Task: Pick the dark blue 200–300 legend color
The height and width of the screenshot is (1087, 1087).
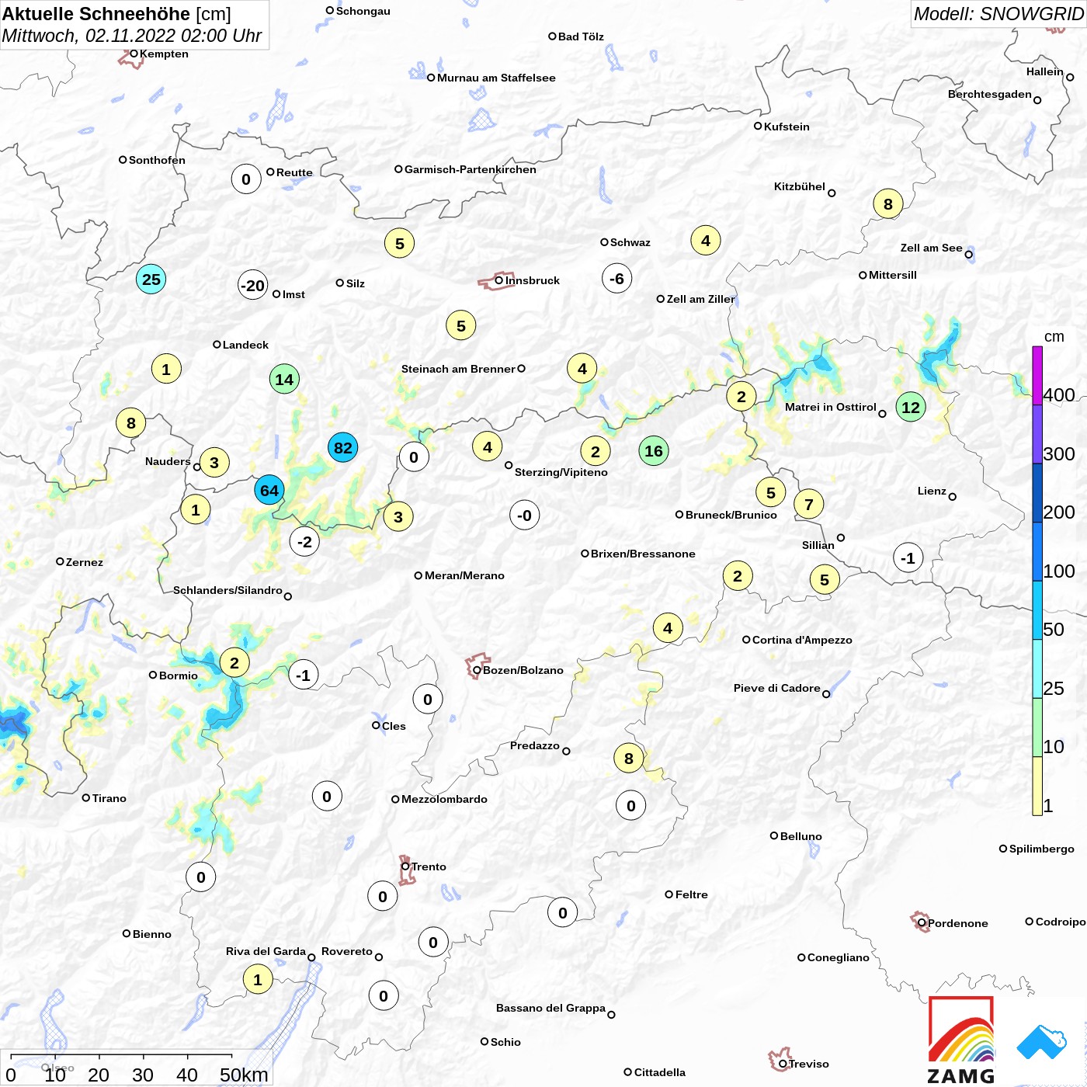Action: tap(1037, 493)
